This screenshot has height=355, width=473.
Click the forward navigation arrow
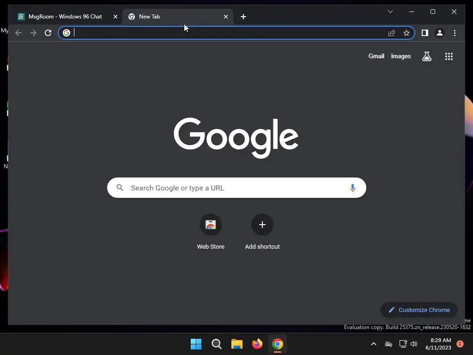[33, 33]
